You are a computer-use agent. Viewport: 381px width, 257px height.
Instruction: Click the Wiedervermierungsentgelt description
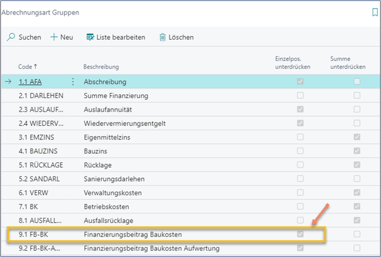(125, 124)
